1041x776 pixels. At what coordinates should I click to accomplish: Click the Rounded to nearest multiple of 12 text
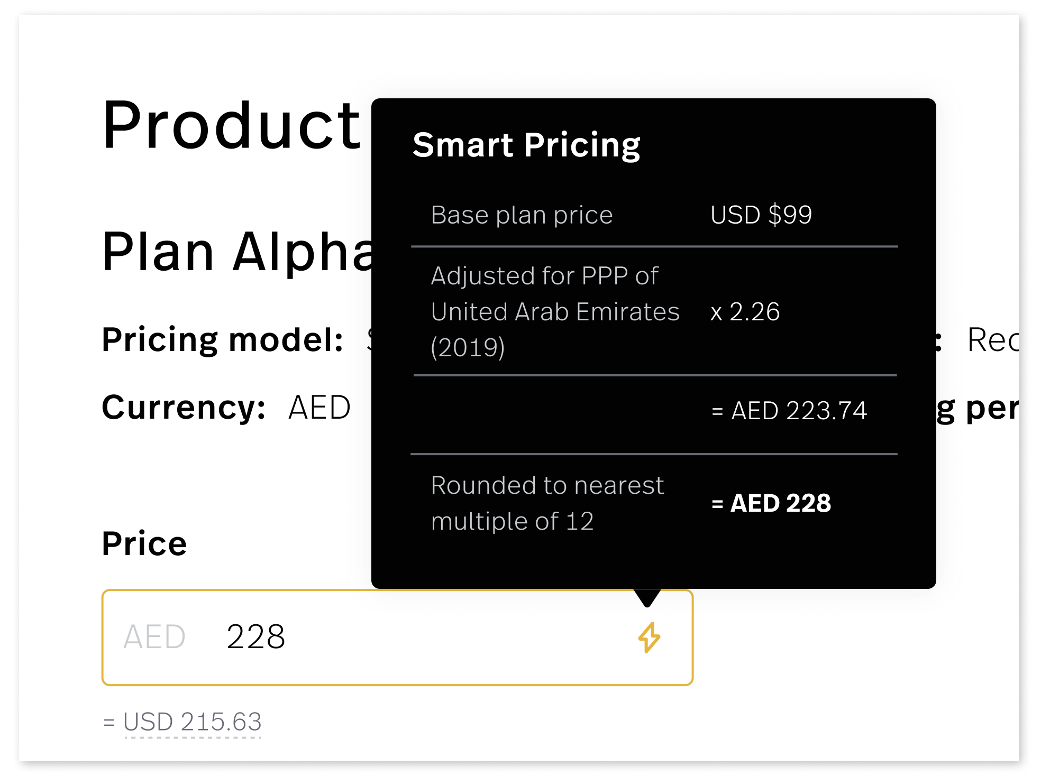(x=547, y=503)
